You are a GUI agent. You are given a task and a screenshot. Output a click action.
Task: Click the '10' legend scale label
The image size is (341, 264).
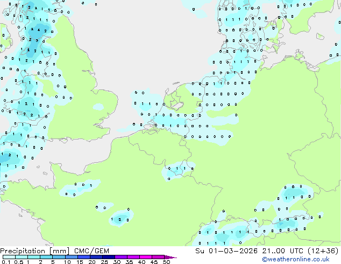[67, 262]
